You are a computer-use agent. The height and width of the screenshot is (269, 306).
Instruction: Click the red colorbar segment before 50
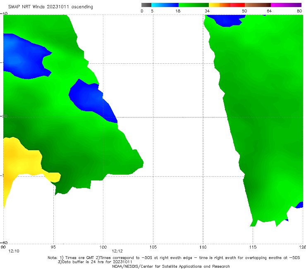coord(237,5)
